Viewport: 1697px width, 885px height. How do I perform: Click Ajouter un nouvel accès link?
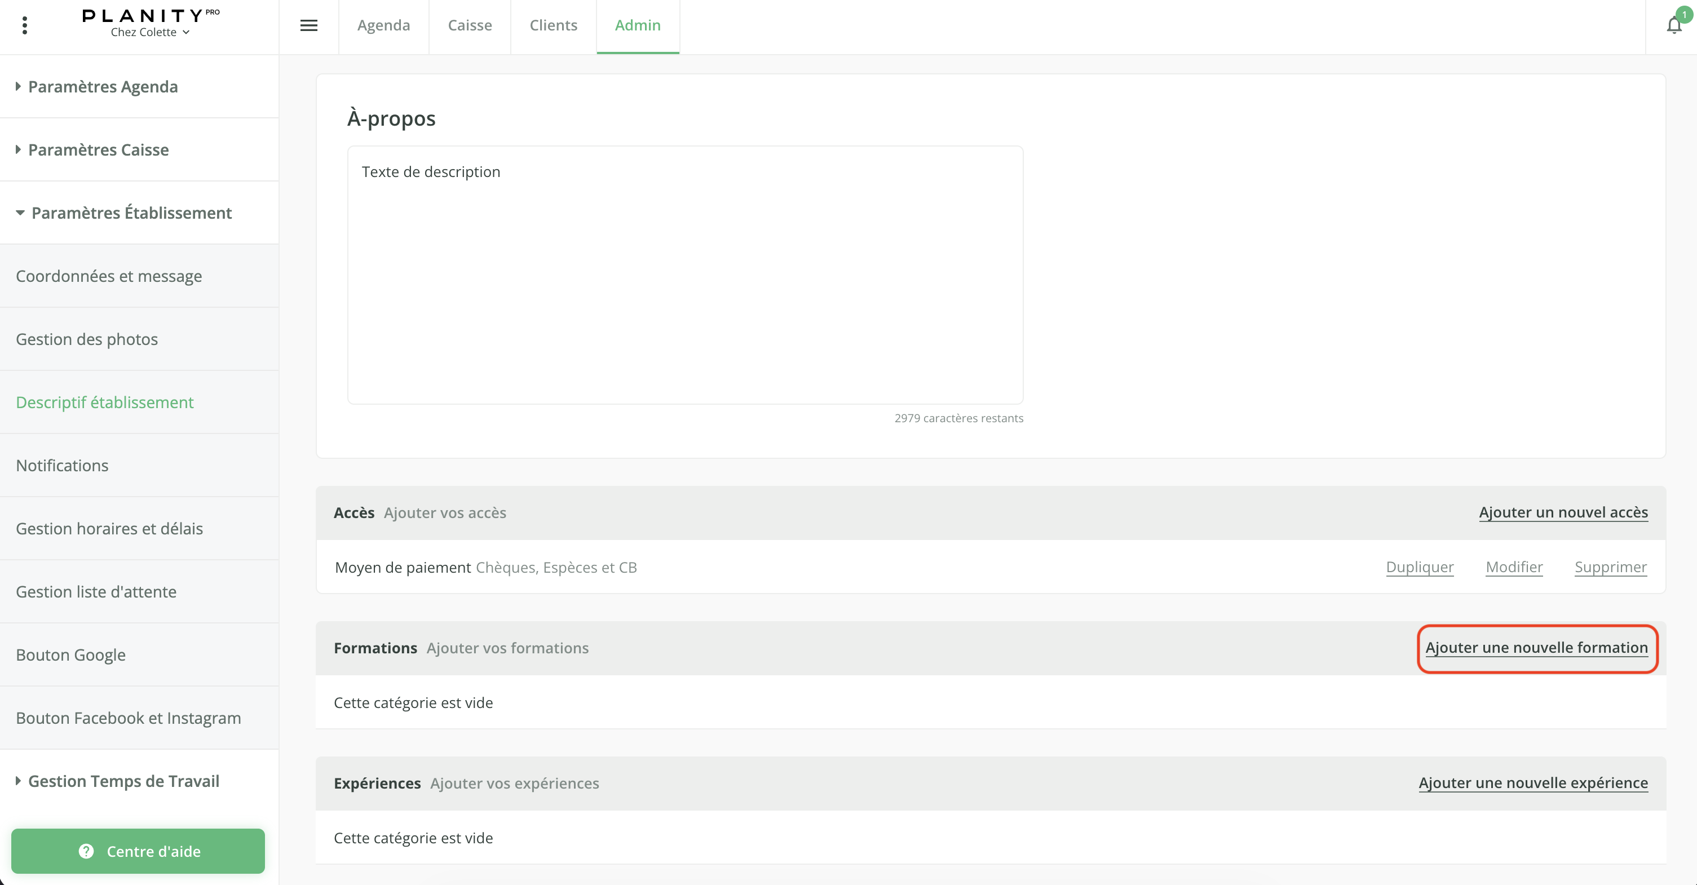1563,512
